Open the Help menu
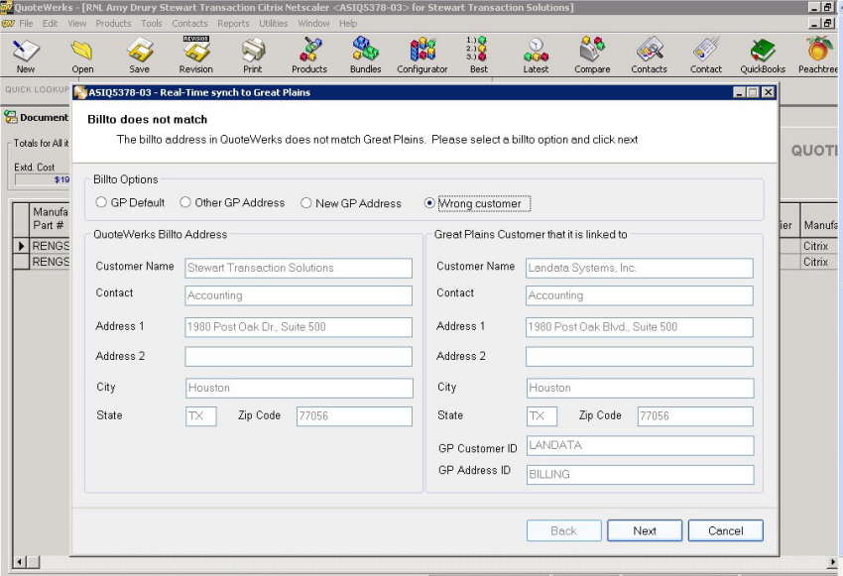The image size is (843, 576). tap(348, 24)
